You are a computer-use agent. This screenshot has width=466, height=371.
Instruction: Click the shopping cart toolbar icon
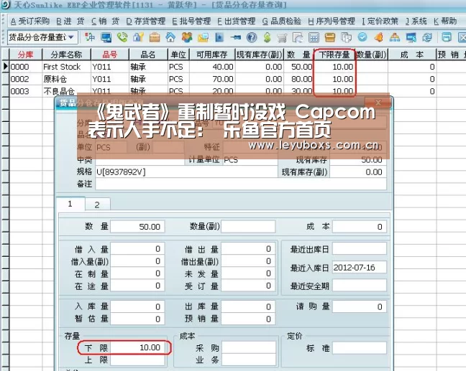(x=282, y=37)
